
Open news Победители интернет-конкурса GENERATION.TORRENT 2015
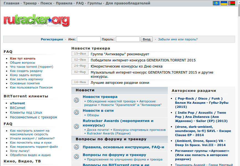click(143, 60)
